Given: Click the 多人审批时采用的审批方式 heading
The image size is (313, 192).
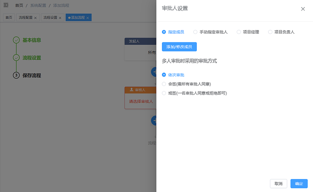Looking at the screenshot, I should (189, 61).
